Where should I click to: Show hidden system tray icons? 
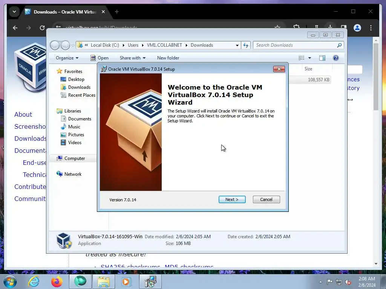coord(320,282)
